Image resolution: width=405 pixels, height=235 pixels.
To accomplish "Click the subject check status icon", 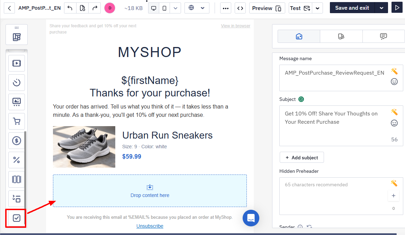I will [301, 99].
